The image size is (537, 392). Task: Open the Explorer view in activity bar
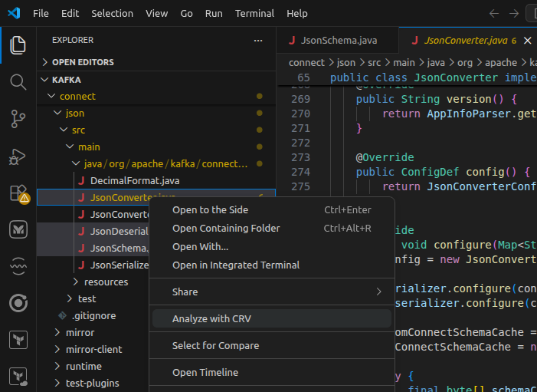pyautogui.click(x=18, y=45)
